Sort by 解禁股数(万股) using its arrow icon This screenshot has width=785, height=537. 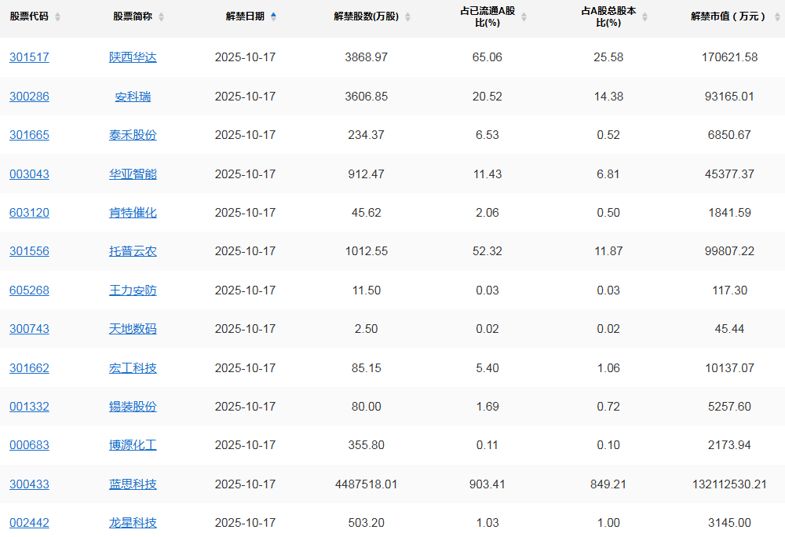click(x=407, y=16)
